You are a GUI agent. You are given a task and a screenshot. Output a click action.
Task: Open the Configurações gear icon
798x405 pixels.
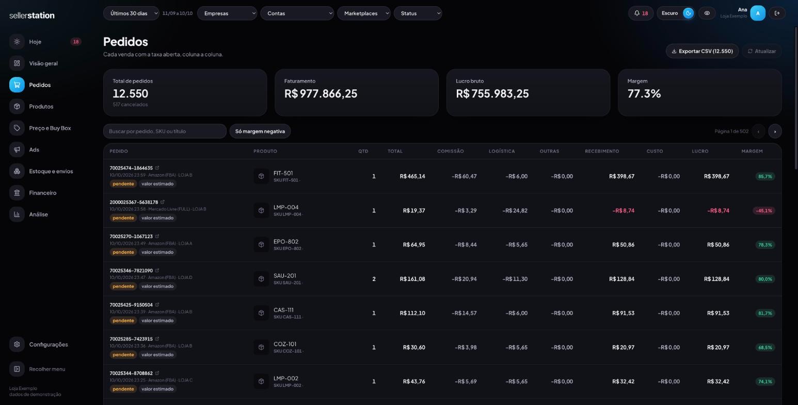point(17,345)
